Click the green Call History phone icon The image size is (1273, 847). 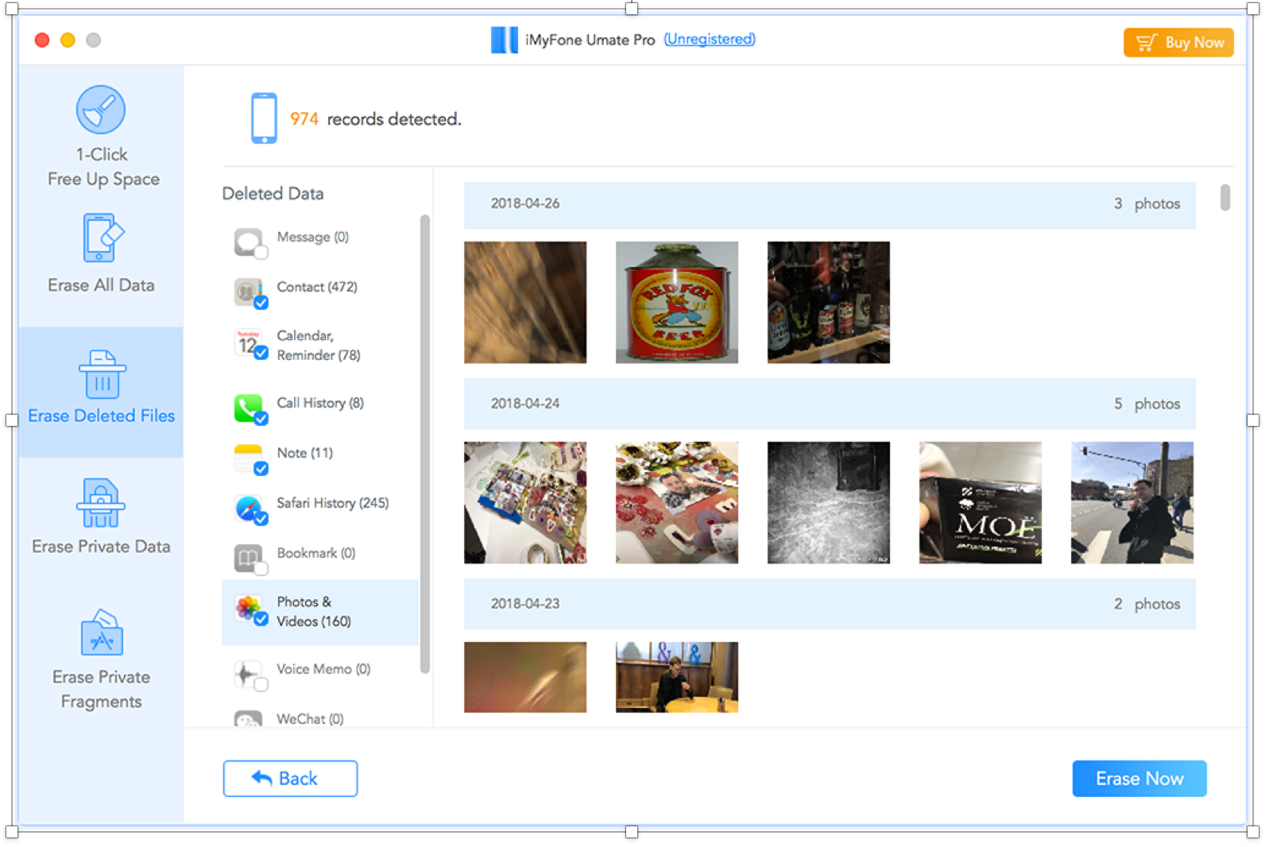(x=249, y=408)
